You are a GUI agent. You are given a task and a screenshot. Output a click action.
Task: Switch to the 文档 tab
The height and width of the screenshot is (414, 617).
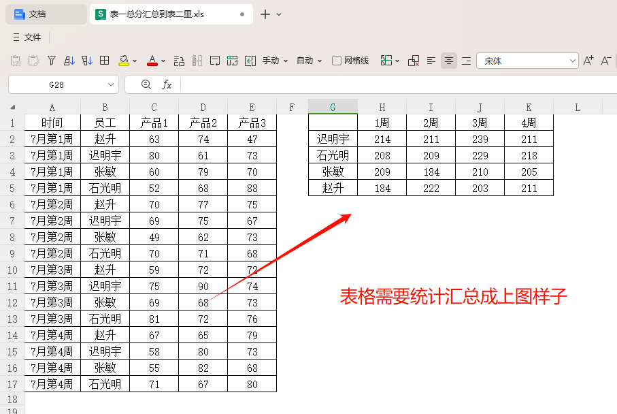click(46, 14)
